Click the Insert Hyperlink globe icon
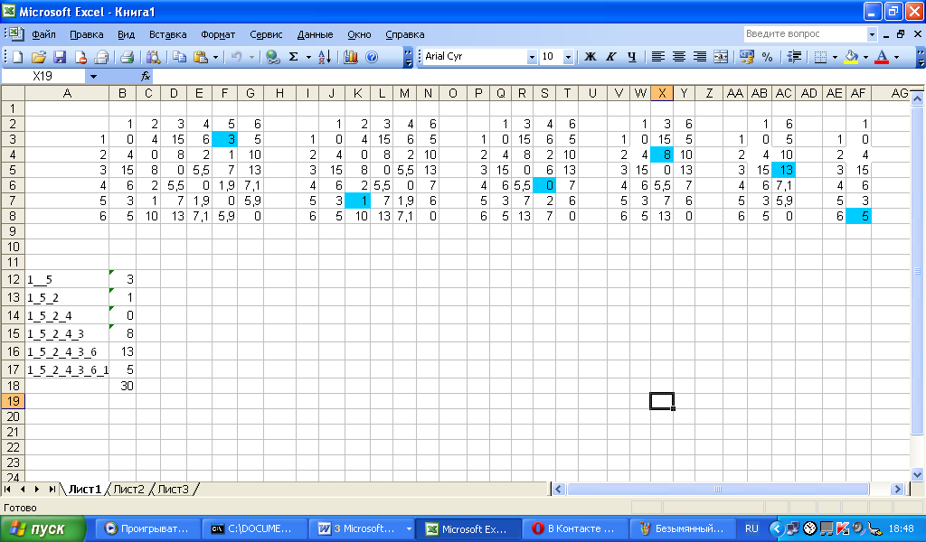Viewport: 926px width, 542px height. [x=272, y=57]
